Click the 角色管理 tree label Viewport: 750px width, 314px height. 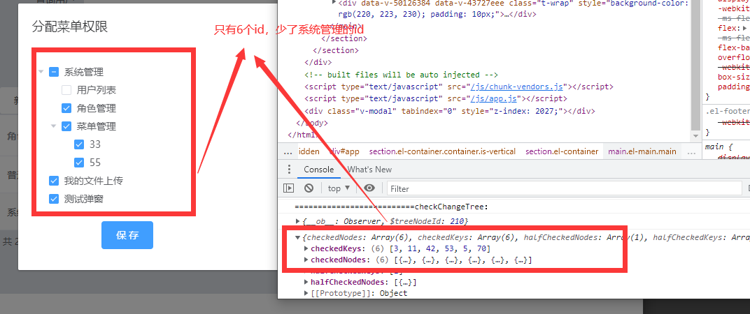pos(96,108)
